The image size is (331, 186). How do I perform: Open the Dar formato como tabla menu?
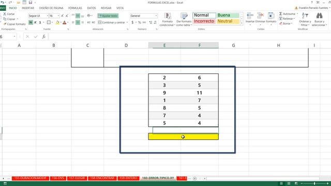click(184, 20)
